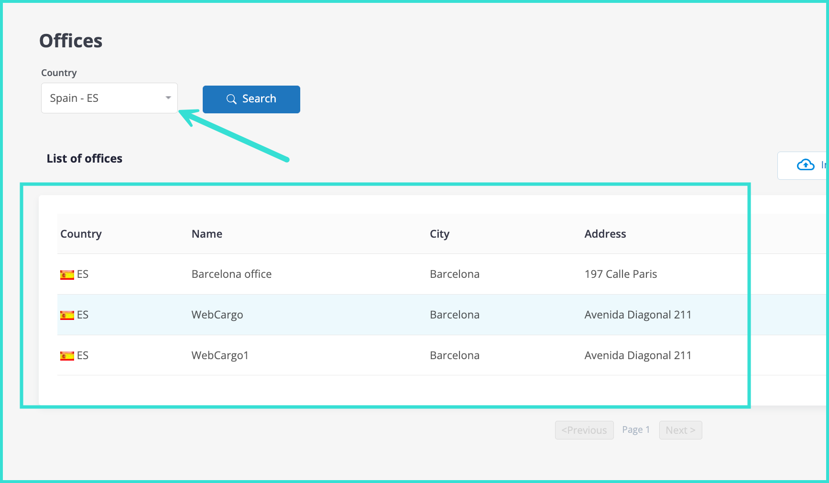
Task: Click Spain flag in WebCargo row
Action: [x=67, y=315]
